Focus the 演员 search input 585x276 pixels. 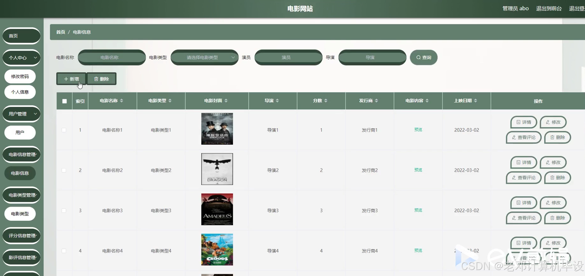coord(289,57)
